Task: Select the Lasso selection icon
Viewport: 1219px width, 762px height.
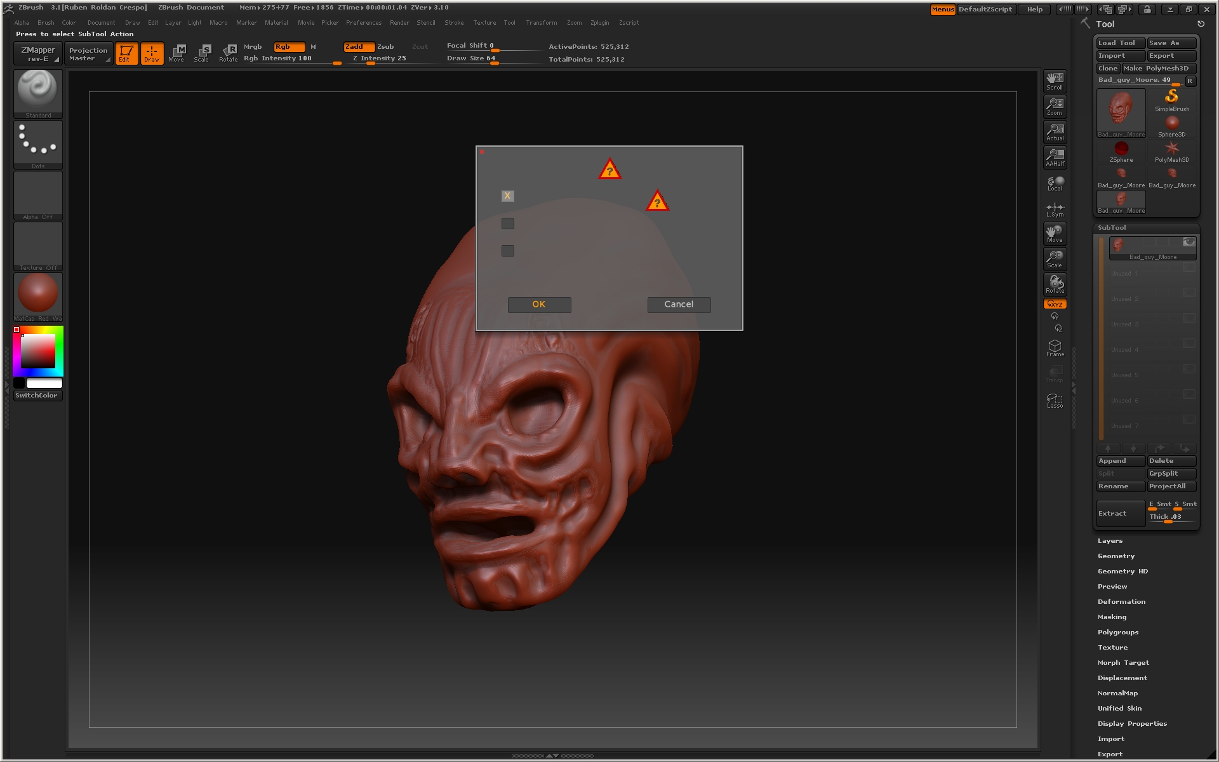Action: 1055,400
